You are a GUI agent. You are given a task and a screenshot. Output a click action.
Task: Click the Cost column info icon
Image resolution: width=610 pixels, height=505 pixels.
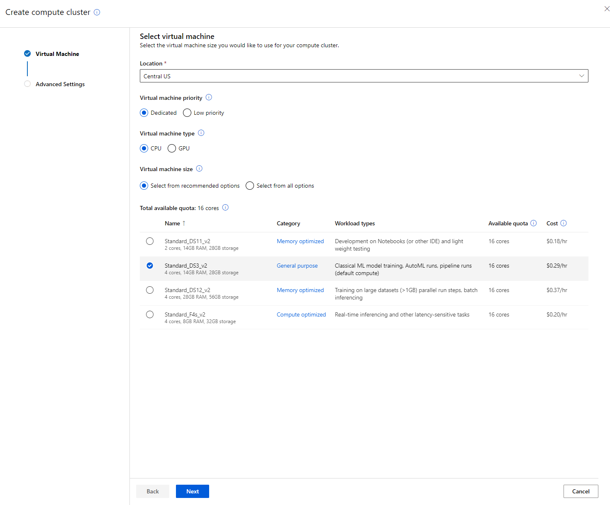point(564,223)
